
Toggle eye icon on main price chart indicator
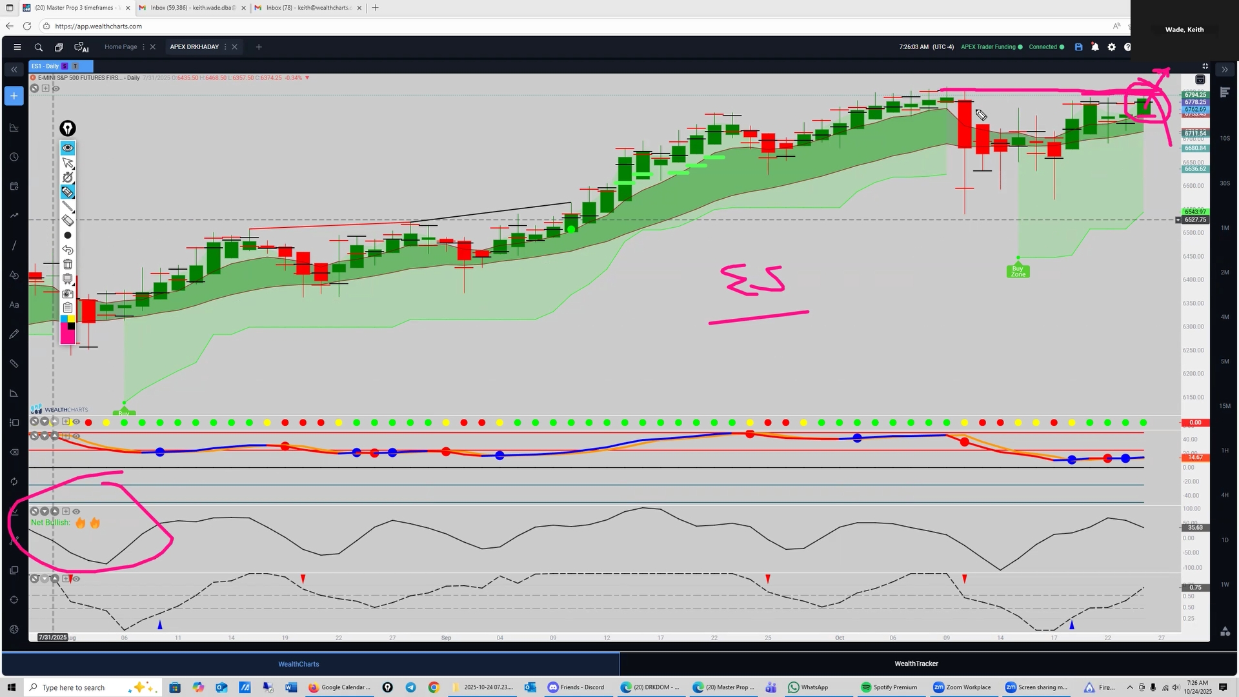tap(56, 88)
